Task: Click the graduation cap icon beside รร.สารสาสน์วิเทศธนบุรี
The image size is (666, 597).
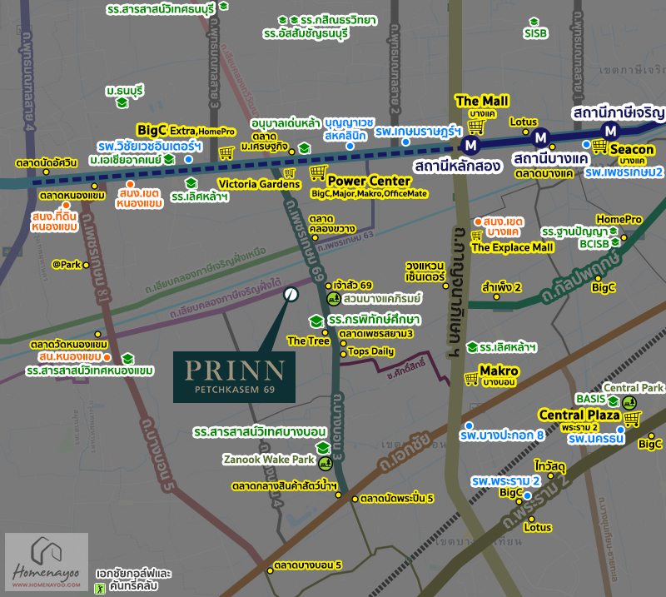Action: click(223, 6)
